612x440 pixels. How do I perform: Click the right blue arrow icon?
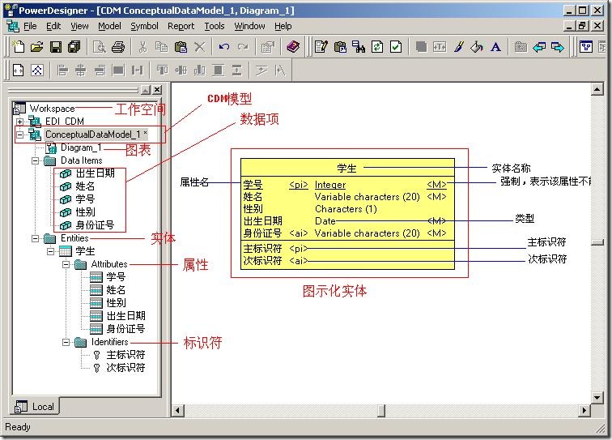click(558, 47)
